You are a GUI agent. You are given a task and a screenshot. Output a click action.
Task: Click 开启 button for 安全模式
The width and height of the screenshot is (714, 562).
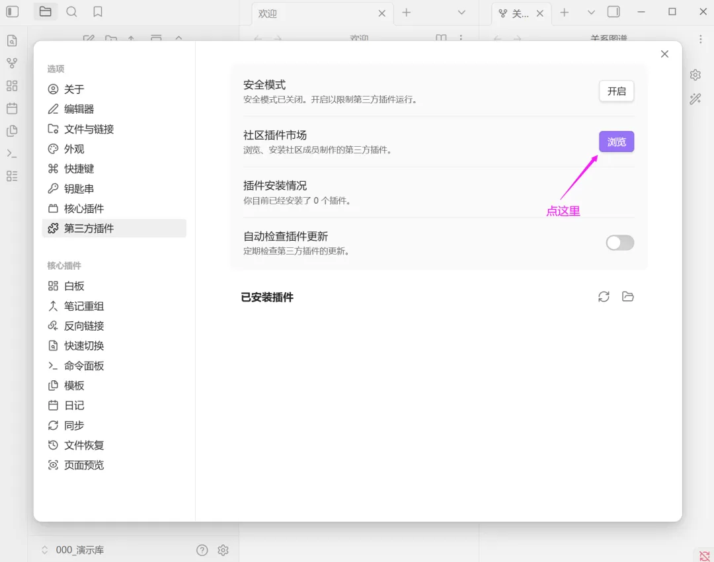click(617, 91)
